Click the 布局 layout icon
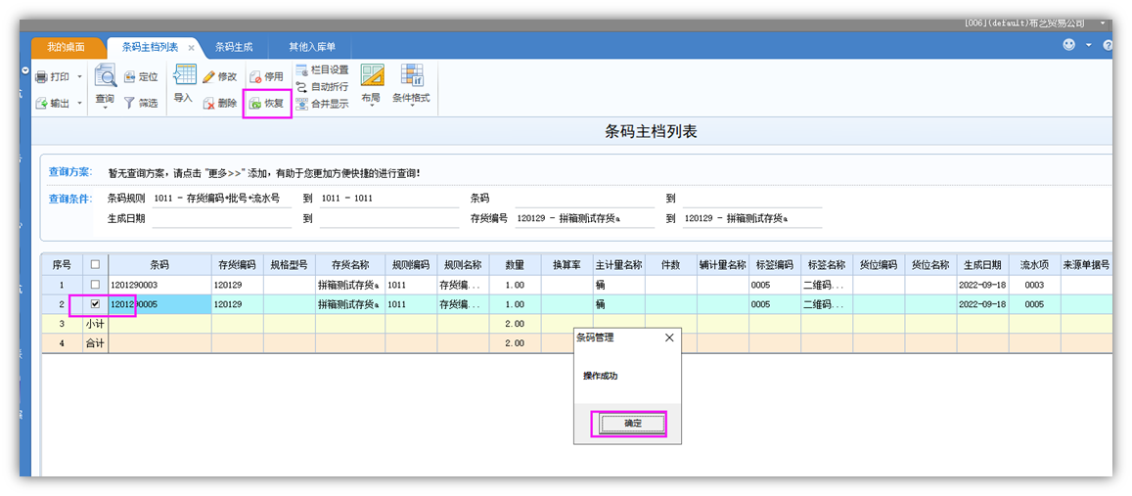1132x496 pixels. point(371,75)
